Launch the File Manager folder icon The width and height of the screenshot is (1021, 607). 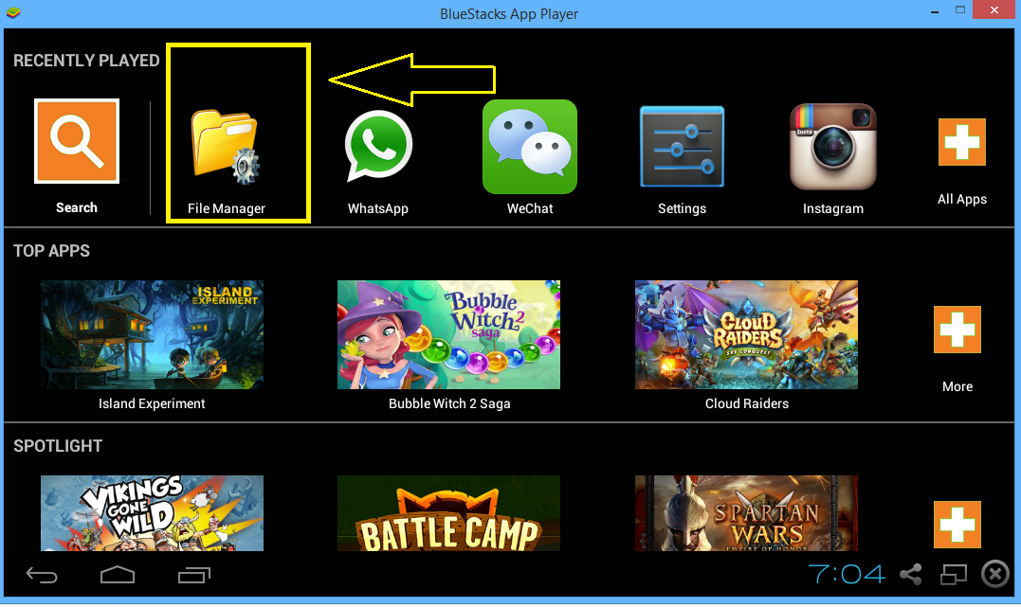(x=226, y=147)
